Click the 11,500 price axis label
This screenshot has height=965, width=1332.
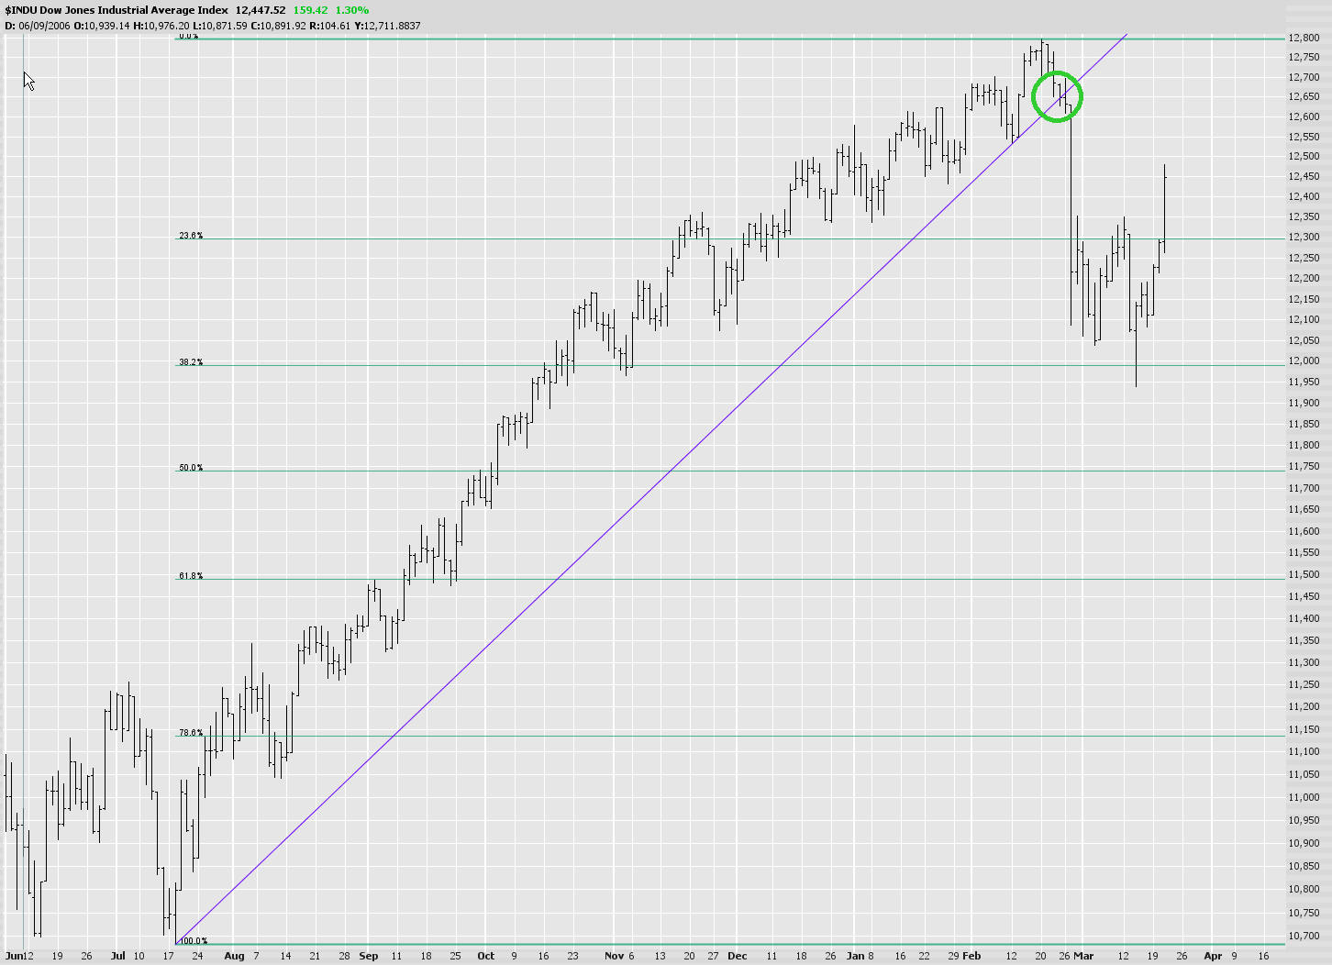[x=1304, y=575]
